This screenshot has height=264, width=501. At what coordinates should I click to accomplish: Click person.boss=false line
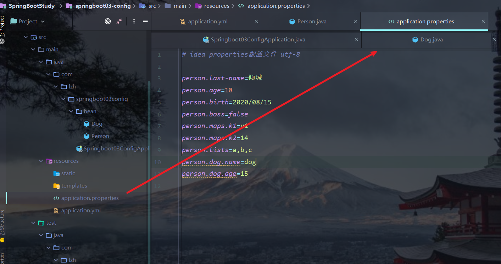[215, 114]
